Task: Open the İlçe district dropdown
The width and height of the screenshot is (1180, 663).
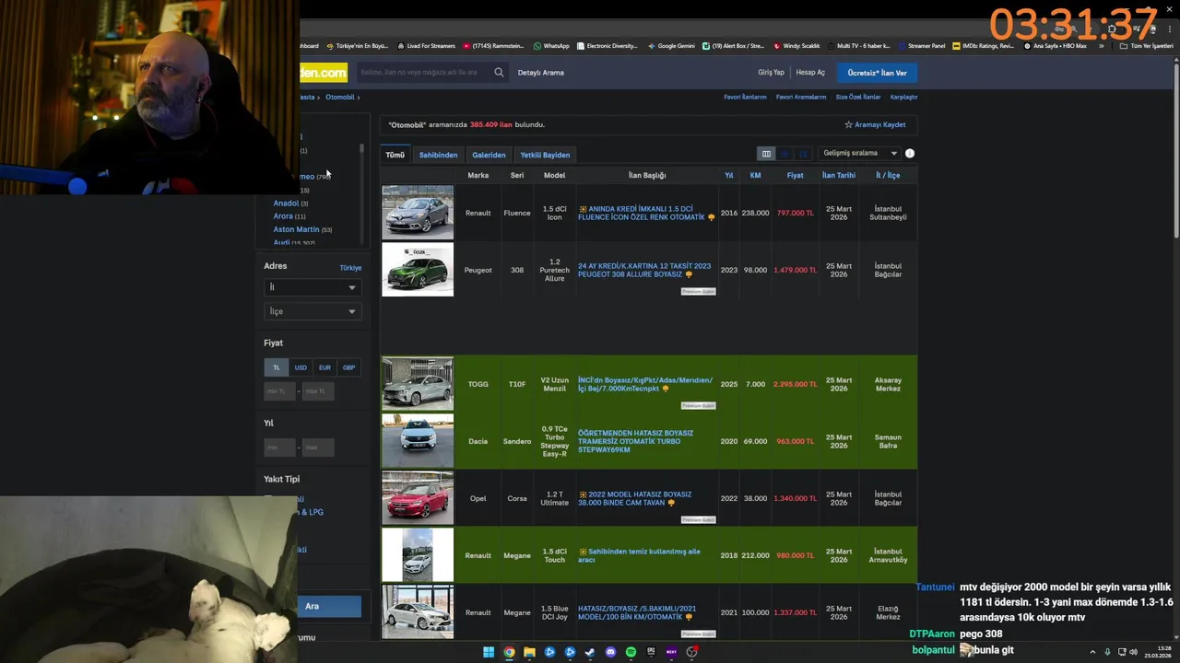Action: [312, 311]
